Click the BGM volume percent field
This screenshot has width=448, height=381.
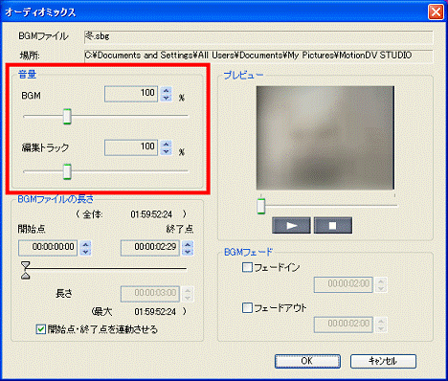pyautogui.click(x=131, y=94)
